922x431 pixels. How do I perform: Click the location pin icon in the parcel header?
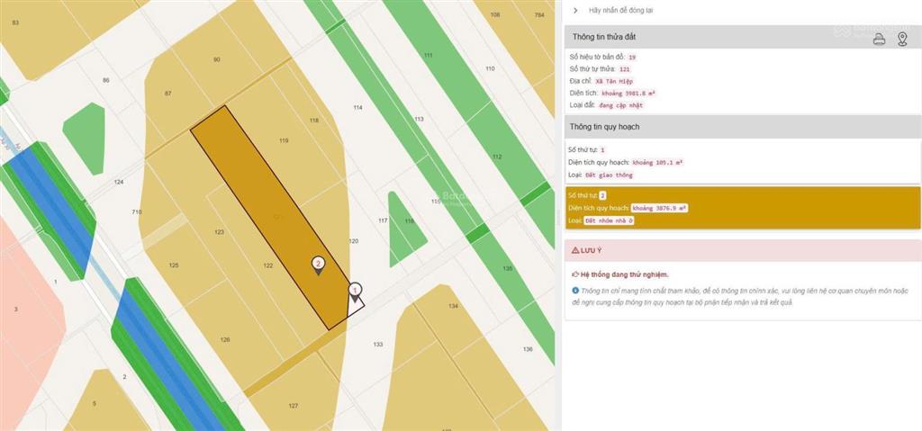[902, 40]
